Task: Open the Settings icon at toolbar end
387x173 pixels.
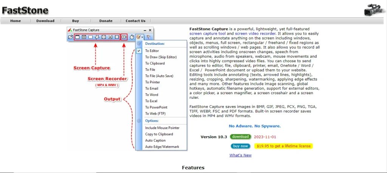Action: [149, 37]
